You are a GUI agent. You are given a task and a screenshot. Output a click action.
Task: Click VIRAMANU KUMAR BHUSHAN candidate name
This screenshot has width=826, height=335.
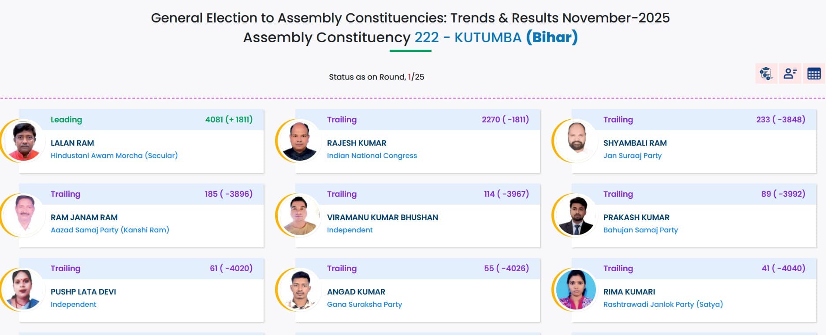coord(382,217)
